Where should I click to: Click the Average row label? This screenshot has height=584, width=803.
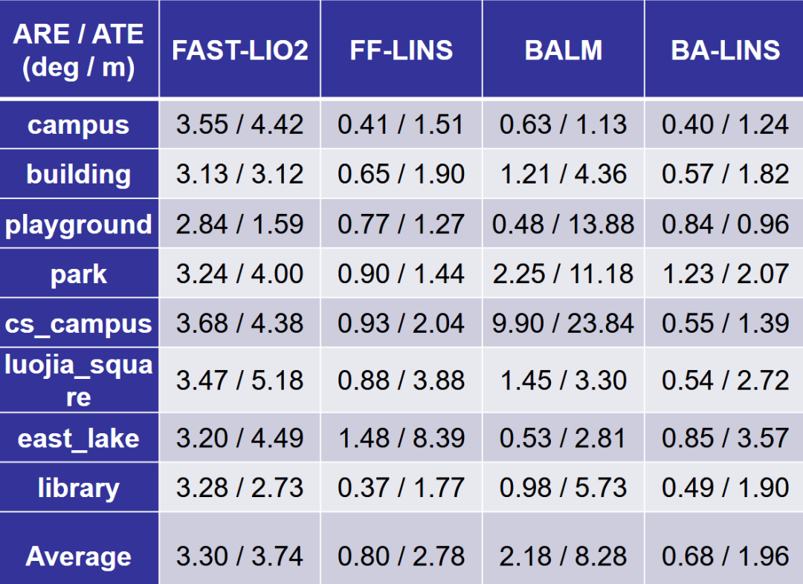pos(78,556)
